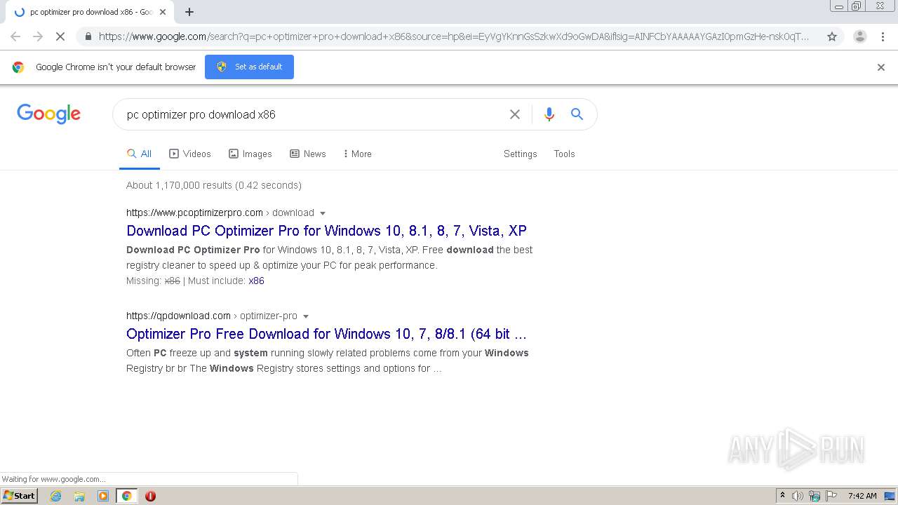Open the Chrome profile avatar
The width and height of the screenshot is (898, 505).
click(x=859, y=36)
